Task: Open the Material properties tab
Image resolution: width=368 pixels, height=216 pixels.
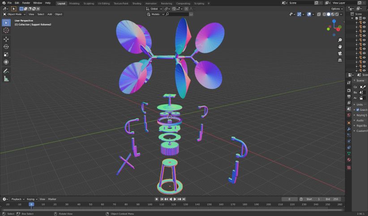Action: click(349, 160)
